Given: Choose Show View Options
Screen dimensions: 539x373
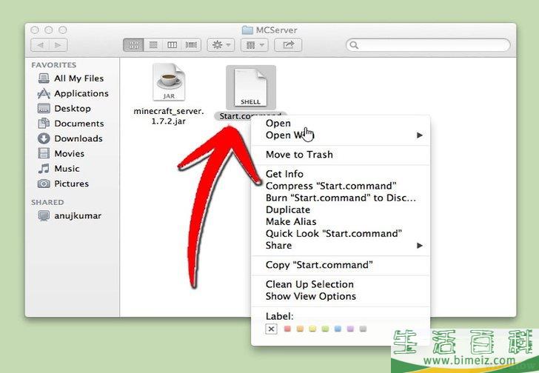Looking at the screenshot, I should pos(311,296).
